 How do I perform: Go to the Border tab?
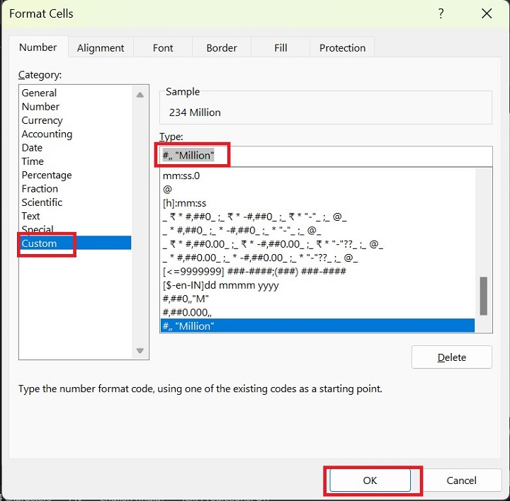click(222, 48)
